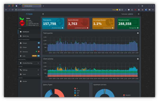Click the blue Groups count badge
The width and height of the screenshot is (159, 101).
point(39,43)
